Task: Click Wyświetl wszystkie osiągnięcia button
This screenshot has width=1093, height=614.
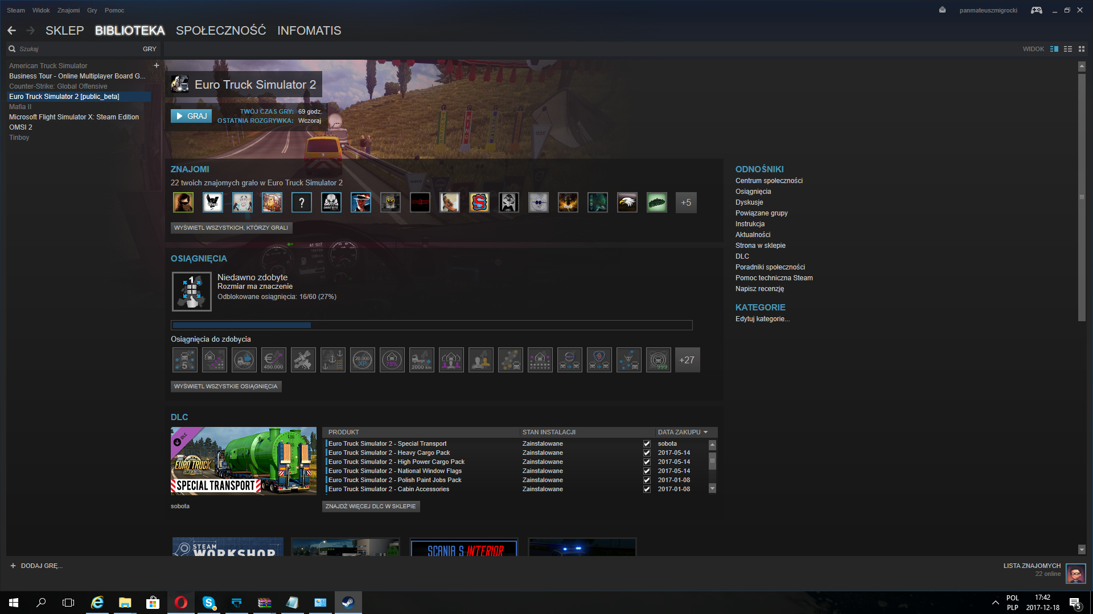Action: (226, 386)
